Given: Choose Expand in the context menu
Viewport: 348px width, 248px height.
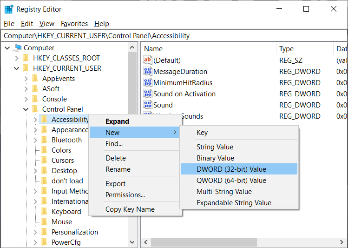Looking at the screenshot, I should [x=135, y=121].
